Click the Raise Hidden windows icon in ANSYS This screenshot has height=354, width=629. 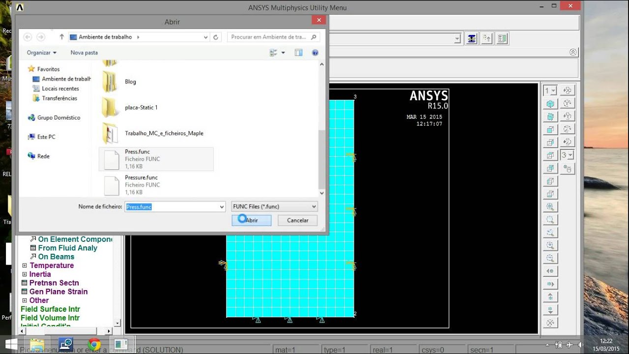click(472, 38)
